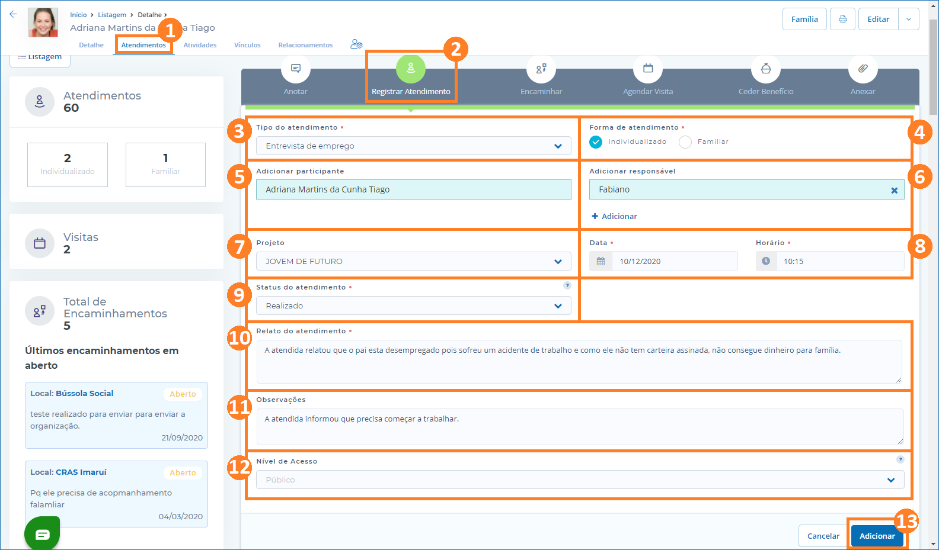Click the Relato do atendimento text area
939x550 pixels.
pyautogui.click(x=579, y=361)
